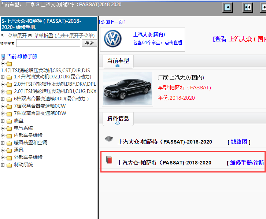Screen dimensions: 266x219
Task: Open 外部车身维修 tree item
Action: [28, 157]
